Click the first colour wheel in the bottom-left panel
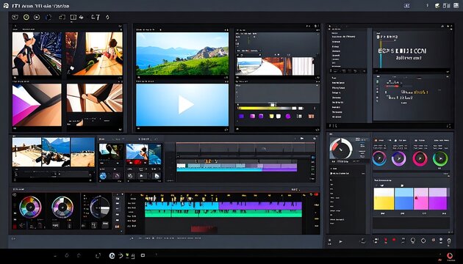This screenshot has width=463, height=264. [30, 207]
